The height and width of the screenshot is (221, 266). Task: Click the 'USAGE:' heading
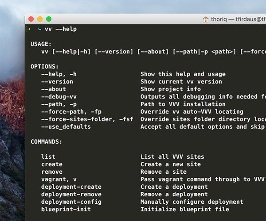point(41,44)
